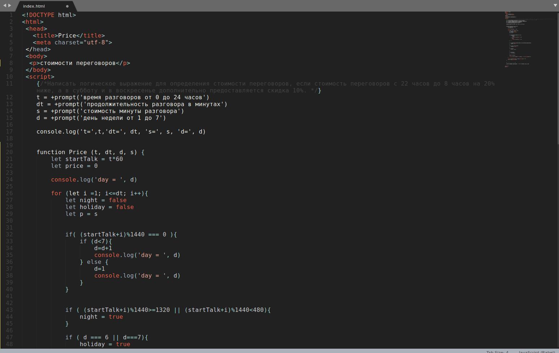Go to next tab with right arrow
The image size is (559, 353).
[9, 5]
